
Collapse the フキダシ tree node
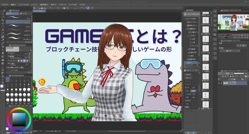[188, 36]
